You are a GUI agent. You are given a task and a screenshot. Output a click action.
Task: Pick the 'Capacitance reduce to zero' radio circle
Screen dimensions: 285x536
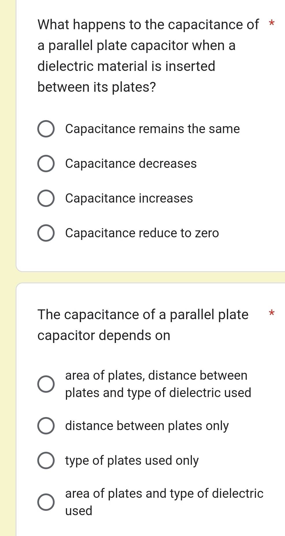coord(46,233)
